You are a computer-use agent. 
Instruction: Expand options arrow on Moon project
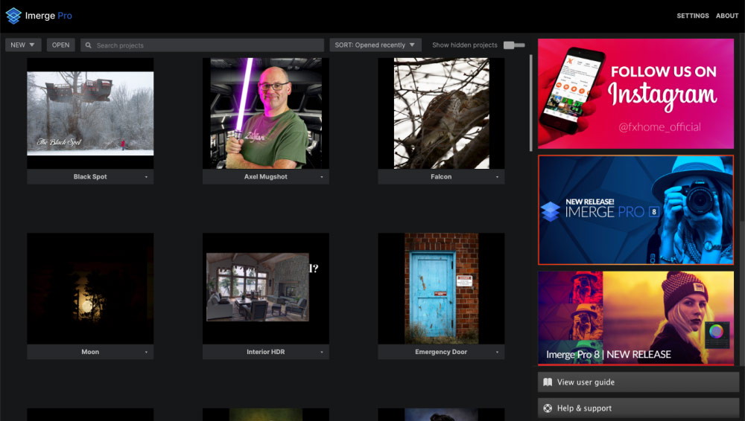(146, 352)
